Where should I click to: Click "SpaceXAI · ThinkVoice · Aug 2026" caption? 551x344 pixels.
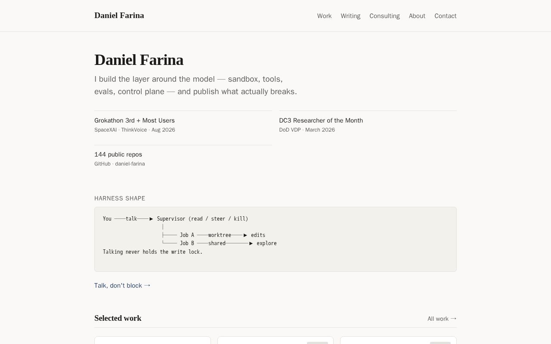[135, 130]
